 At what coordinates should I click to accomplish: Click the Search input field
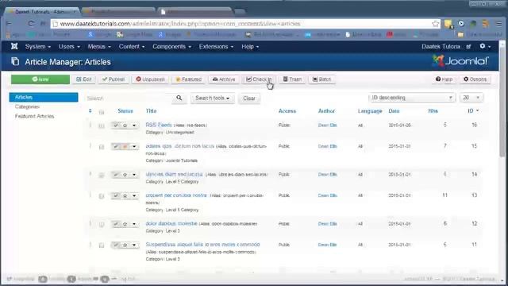click(129, 98)
